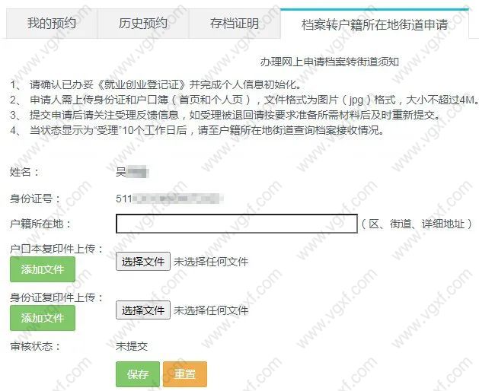Click 选择文件 for 身份证复印件 upload
Viewport: 479px width, 391px height.
pos(143,310)
